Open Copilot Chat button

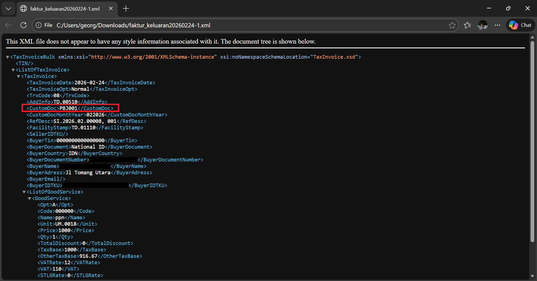(x=520, y=25)
